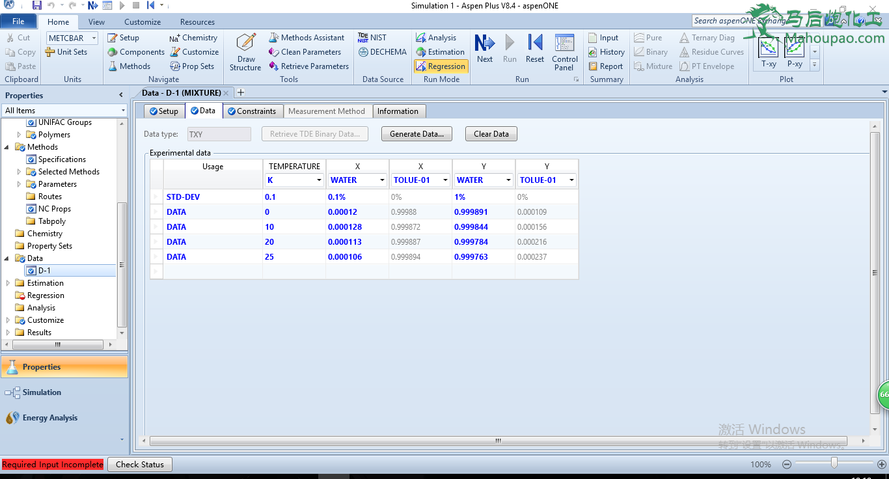
Task: Click Retrieve Parameters in Tools group
Action: tap(308, 66)
